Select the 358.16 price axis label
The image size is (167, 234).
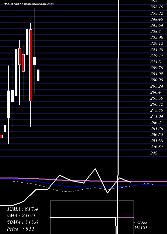pos(156,7)
